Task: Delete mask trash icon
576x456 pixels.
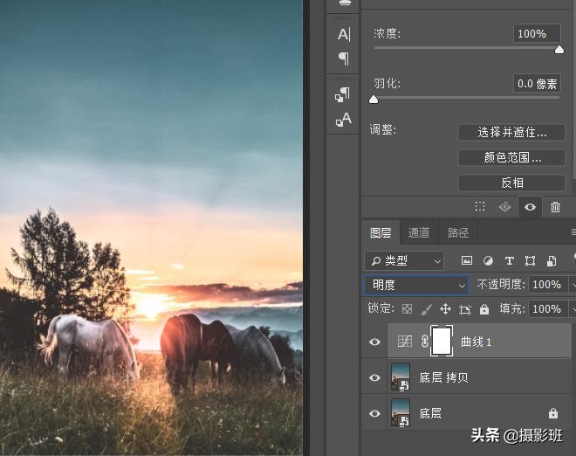Action: point(555,207)
